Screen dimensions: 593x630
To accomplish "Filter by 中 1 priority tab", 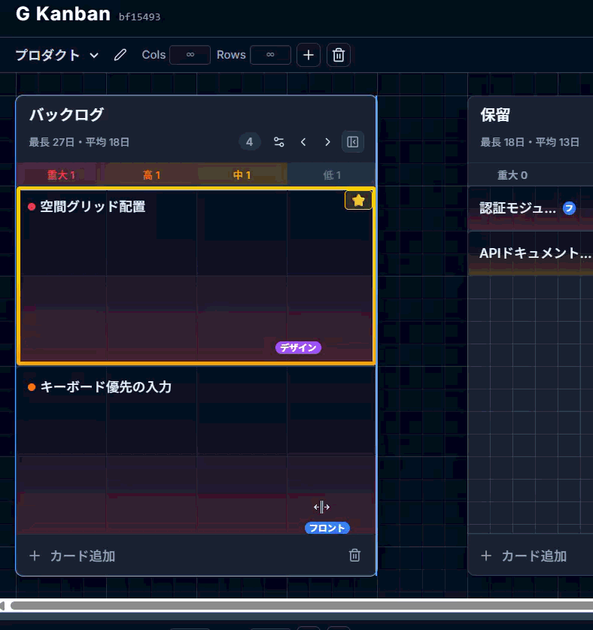I will [x=242, y=174].
